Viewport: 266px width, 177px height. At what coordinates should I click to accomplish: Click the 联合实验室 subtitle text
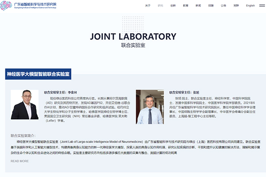[133, 46]
